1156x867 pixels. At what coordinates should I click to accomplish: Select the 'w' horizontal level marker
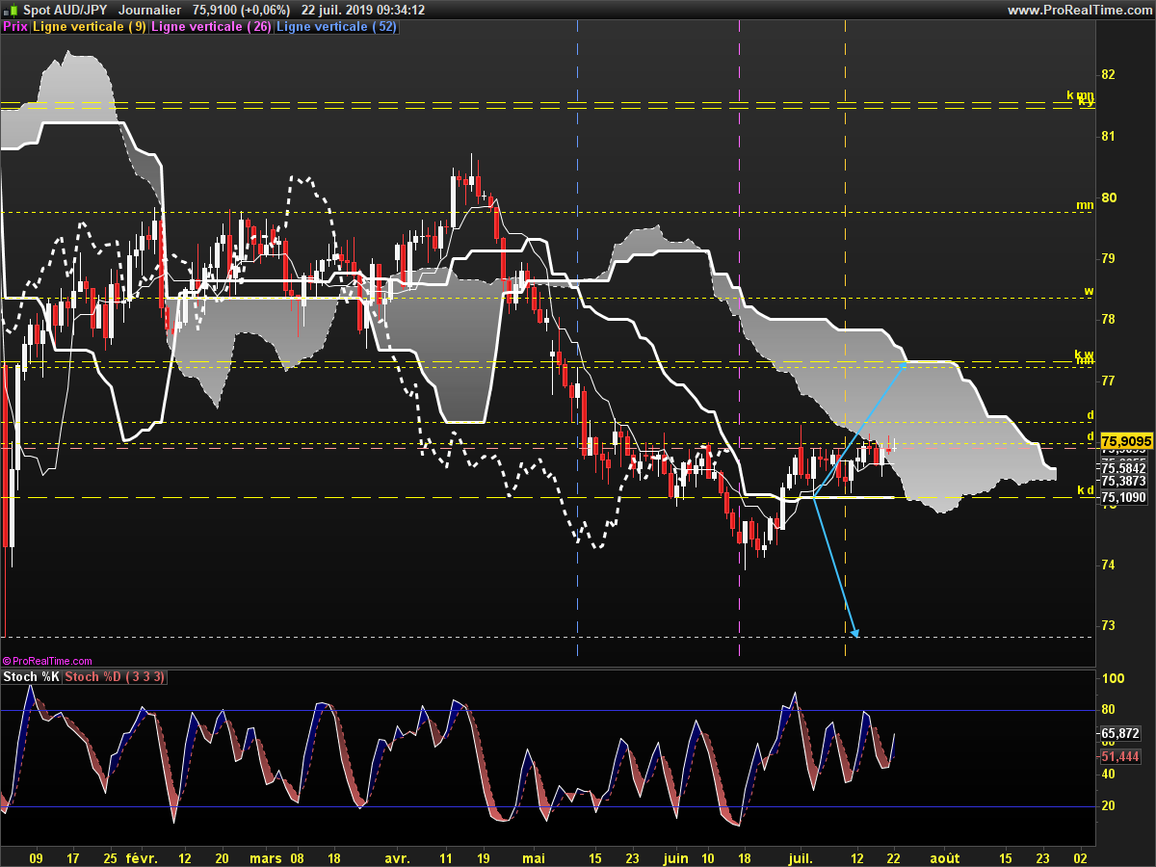tap(1089, 291)
